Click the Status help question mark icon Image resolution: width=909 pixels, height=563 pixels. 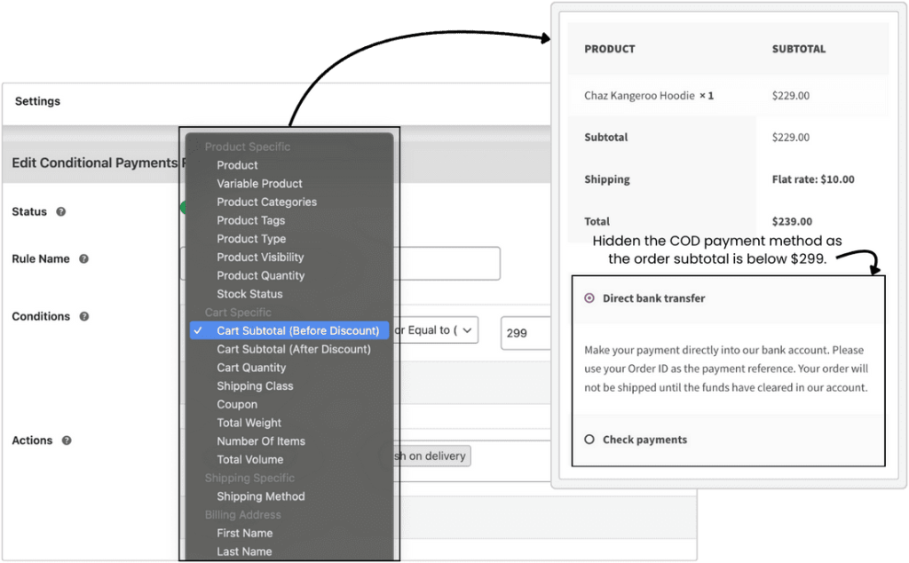pos(61,211)
